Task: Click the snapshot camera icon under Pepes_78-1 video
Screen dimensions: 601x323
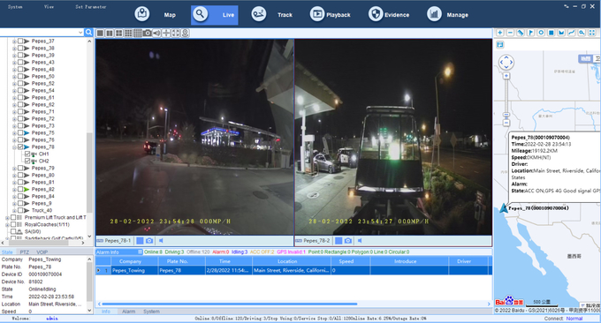Action: pyautogui.click(x=149, y=241)
